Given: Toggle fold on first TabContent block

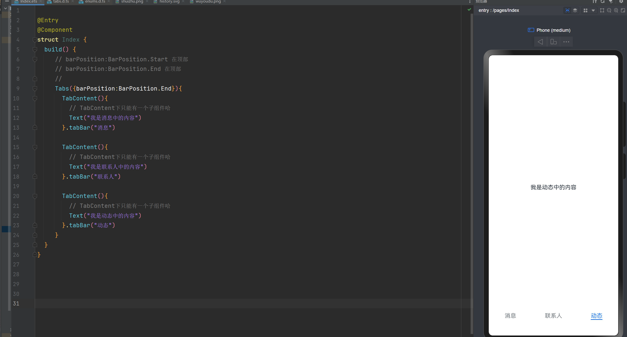Looking at the screenshot, I should click(x=35, y=98).
